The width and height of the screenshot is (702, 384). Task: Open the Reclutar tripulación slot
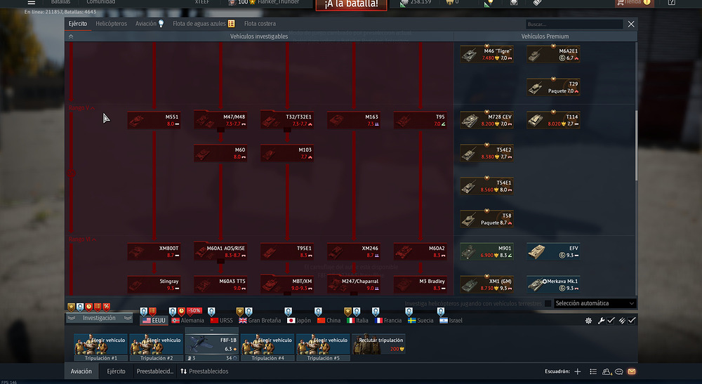(378, 343)
